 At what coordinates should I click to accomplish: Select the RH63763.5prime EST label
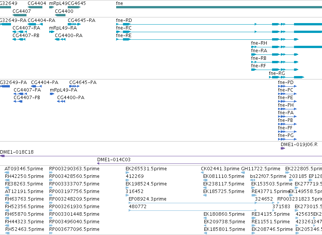click(25, 199)
